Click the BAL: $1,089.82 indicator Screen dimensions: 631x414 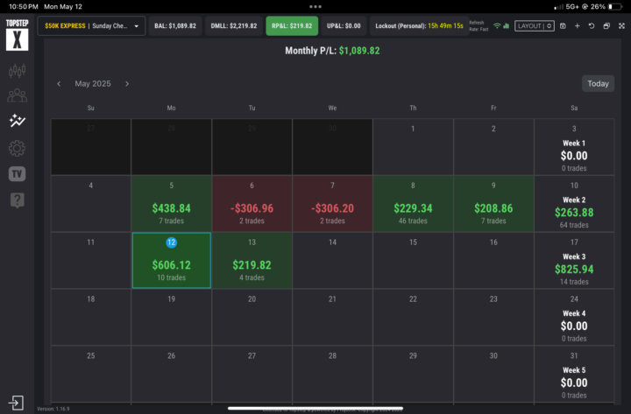coord(175,25)
